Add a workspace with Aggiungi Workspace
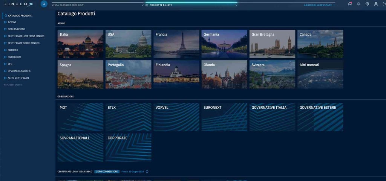 pyautogui.click(x=319, y=5)
